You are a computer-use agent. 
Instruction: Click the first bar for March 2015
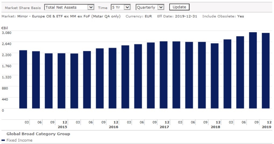pos(23,79)
